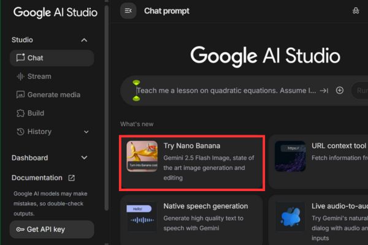The height and width of the screenshot is (245, 368).
Task: Click the Stream waveform icon in sidebar
Action: (20, 77)
